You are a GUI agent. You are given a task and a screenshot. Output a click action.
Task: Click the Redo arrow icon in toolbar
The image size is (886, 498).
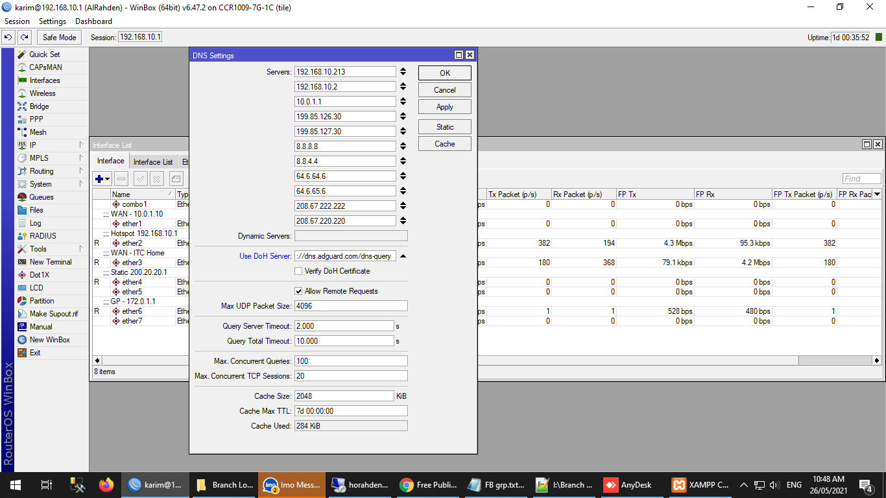pos(25,38)
